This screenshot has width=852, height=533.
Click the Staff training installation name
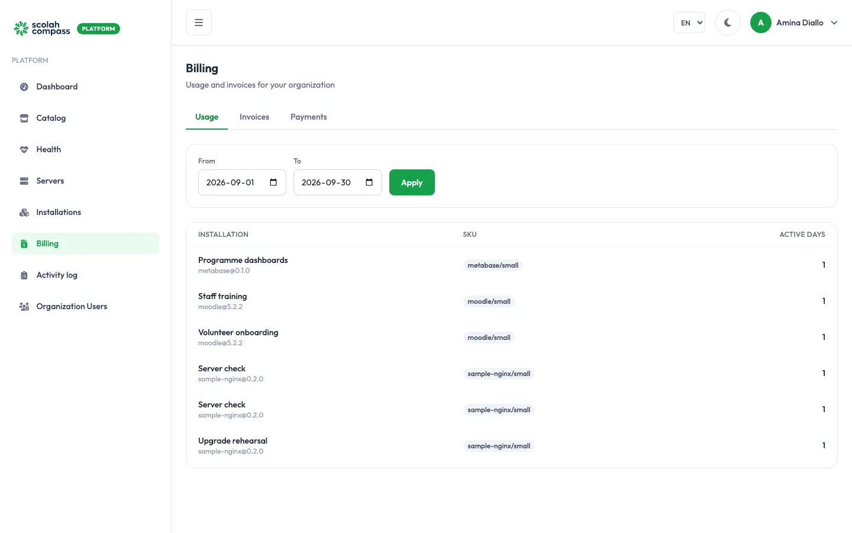point(222,297)
